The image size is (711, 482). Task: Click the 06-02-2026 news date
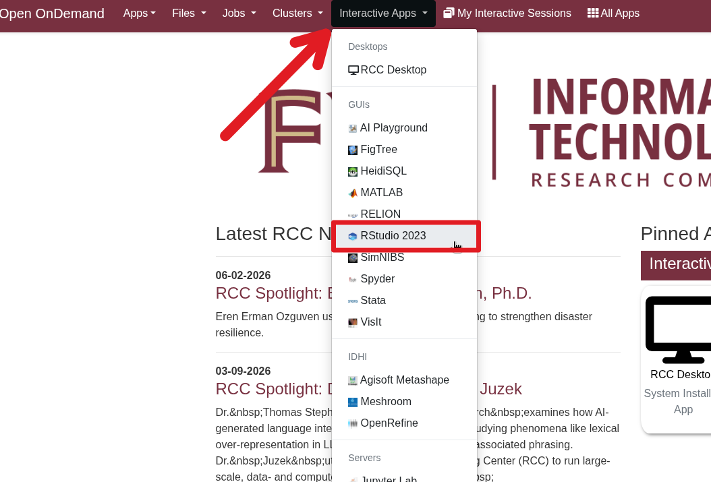[243, 276]
